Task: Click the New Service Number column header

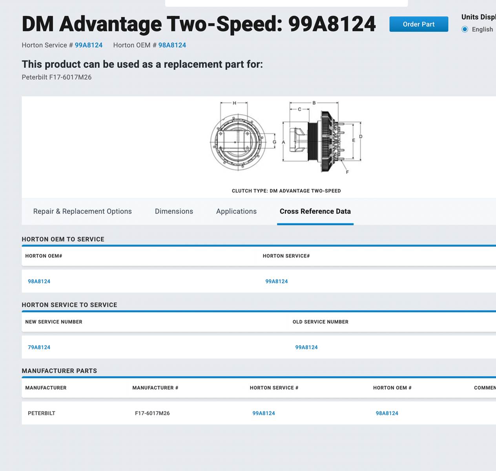Action: (x=54, y=322)
